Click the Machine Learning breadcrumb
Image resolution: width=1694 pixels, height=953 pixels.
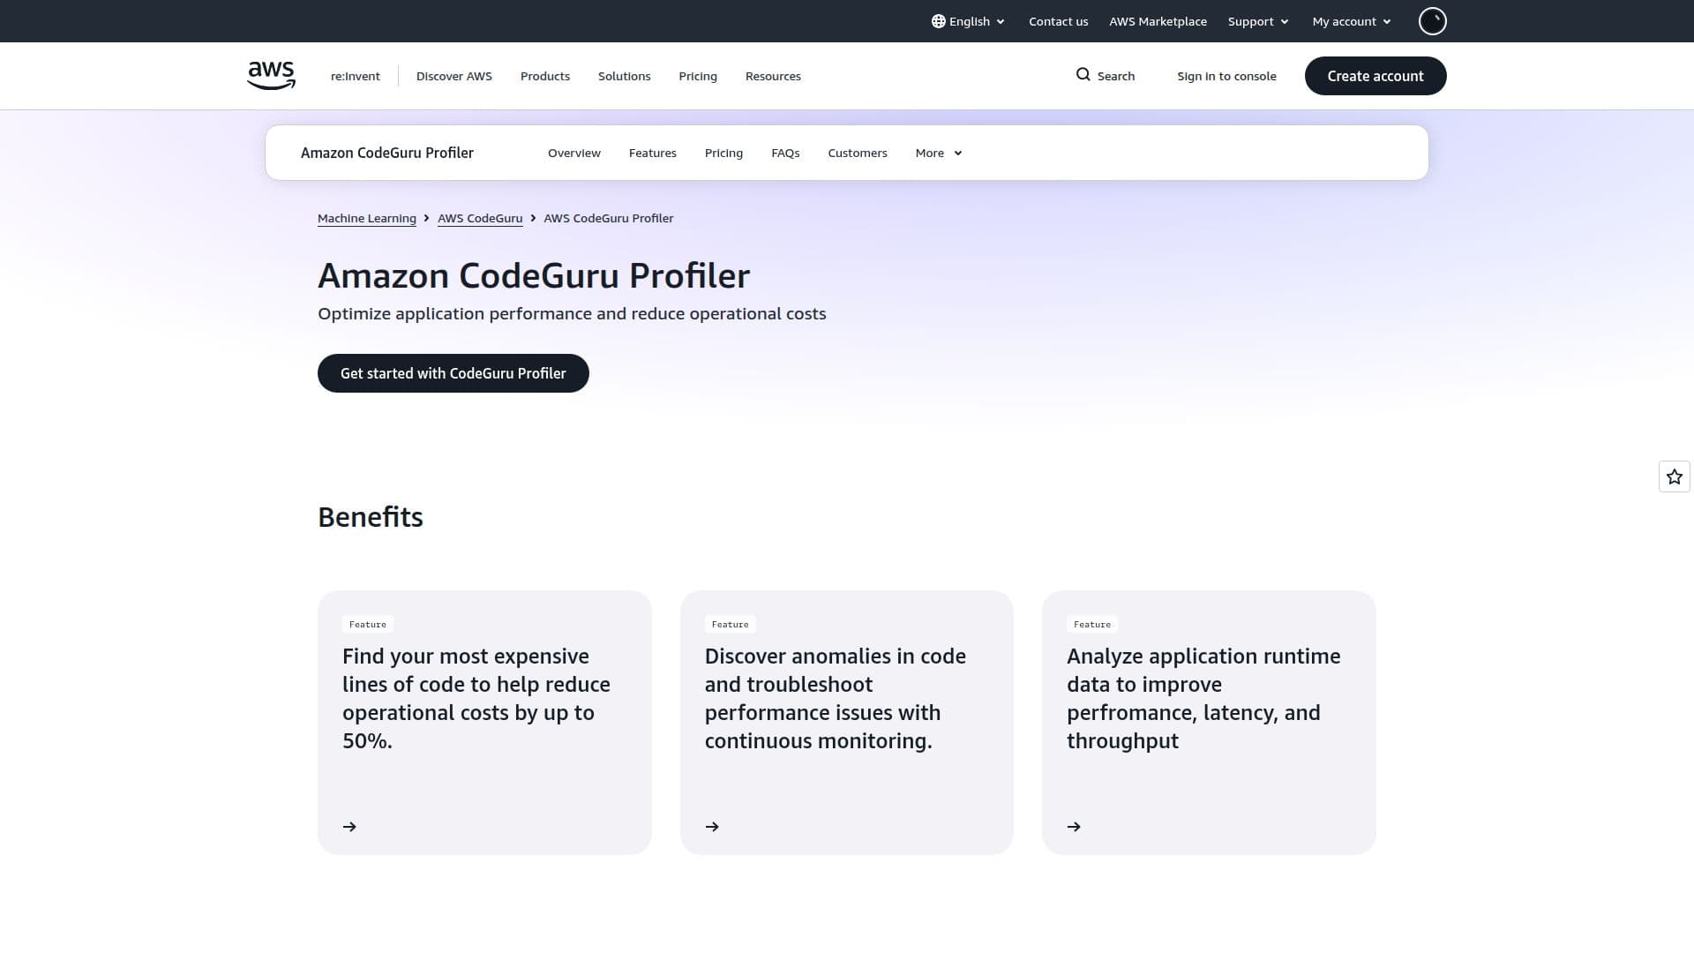tap(366, 218)
